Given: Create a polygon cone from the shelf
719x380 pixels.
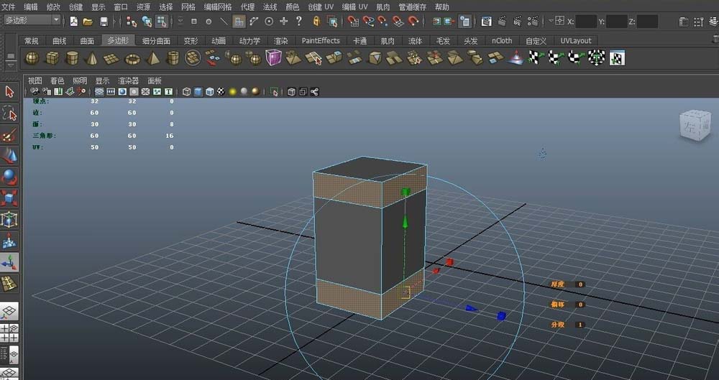Looking at the screenshot, I should (x=93, y=58).
